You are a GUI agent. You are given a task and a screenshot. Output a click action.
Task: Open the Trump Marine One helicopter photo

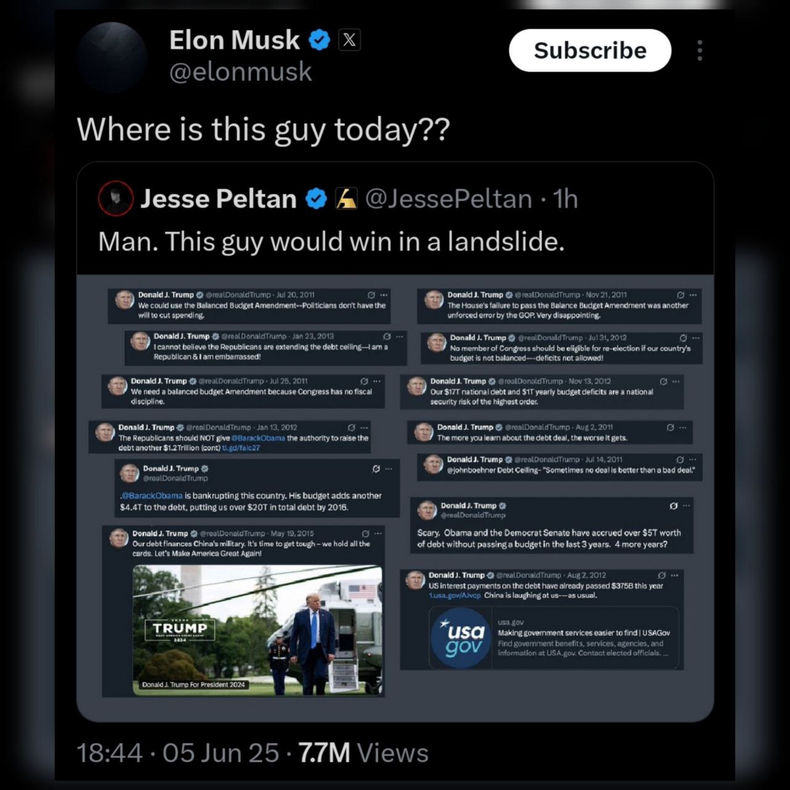point(257,630)
